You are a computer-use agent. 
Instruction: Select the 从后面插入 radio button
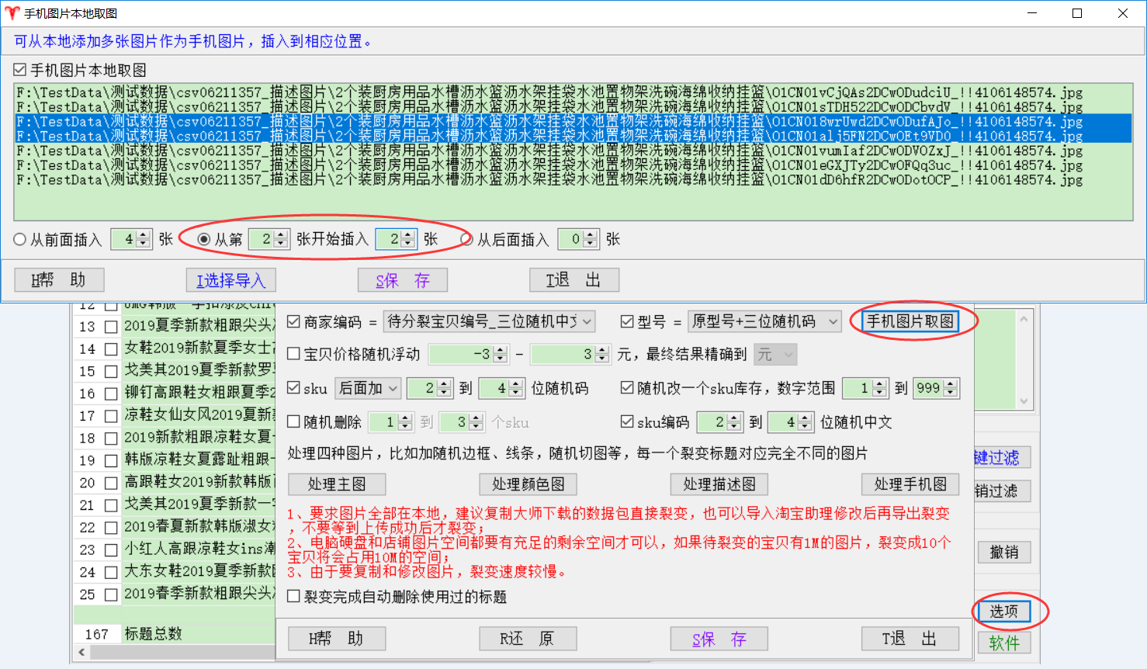pos(467,240)
